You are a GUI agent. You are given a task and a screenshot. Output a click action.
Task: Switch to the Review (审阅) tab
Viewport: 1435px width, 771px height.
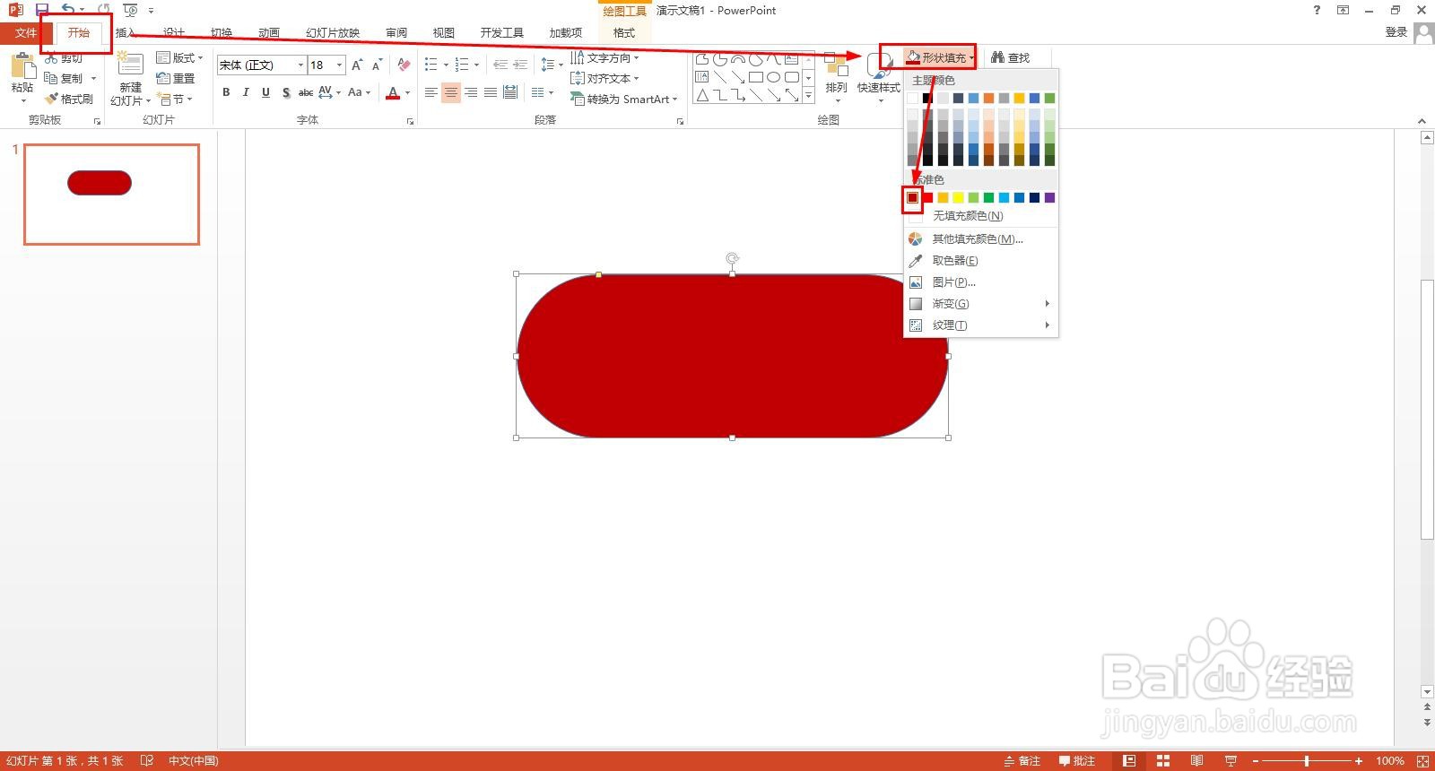coord(396,32)
